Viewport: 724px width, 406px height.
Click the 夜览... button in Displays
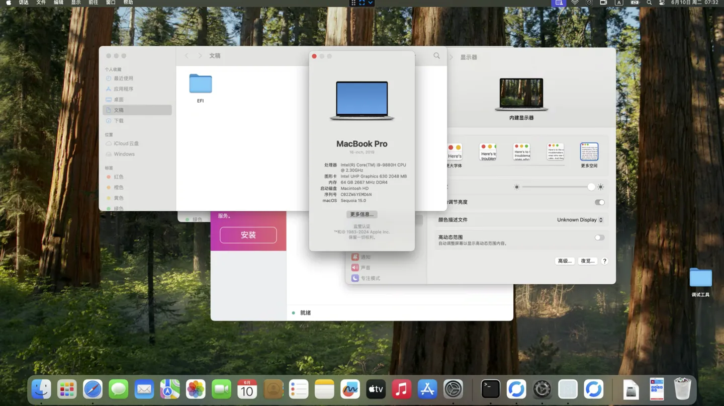click(587, 261)
